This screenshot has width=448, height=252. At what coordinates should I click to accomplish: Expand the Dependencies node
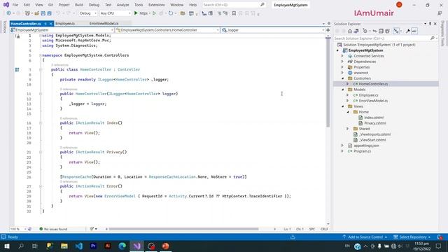[342, 62]
